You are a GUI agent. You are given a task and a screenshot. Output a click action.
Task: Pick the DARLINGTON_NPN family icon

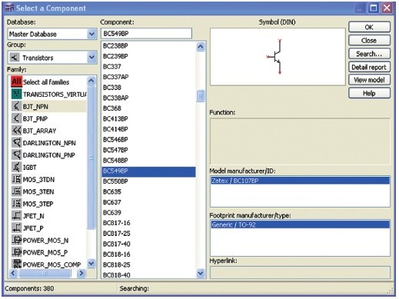pyautogui.click(x=16, y=143)
